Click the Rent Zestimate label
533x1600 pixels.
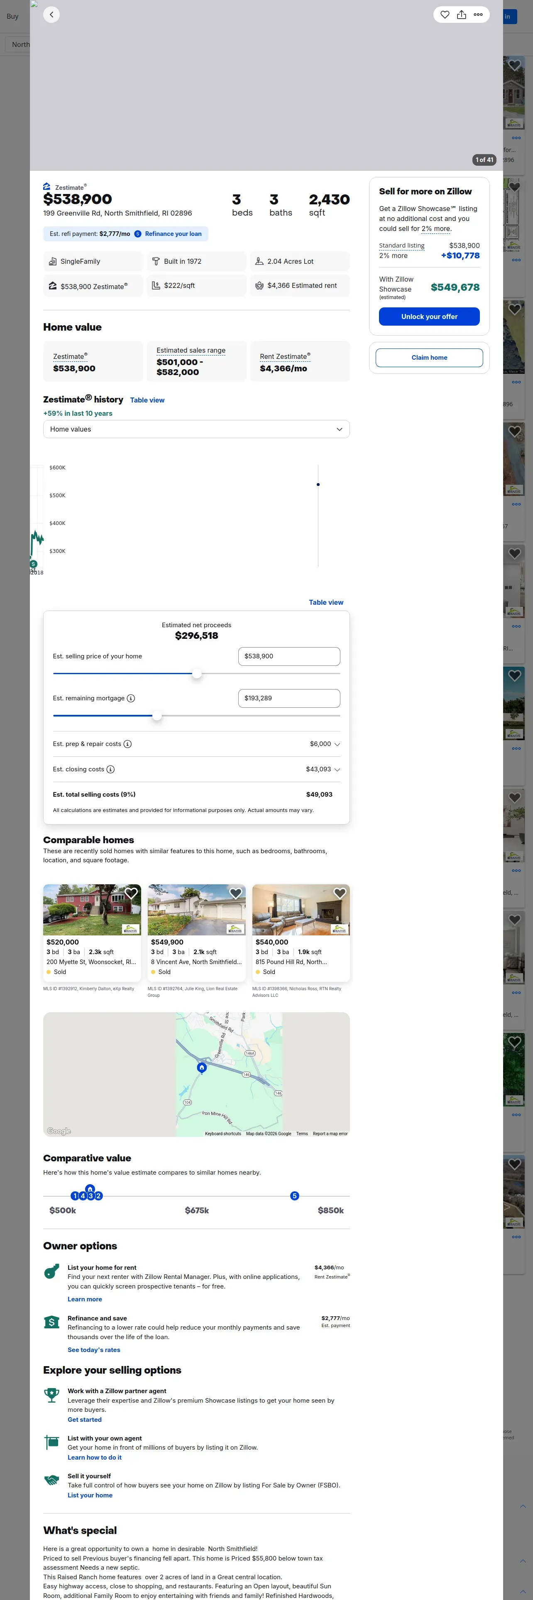(x=285, y=356)
